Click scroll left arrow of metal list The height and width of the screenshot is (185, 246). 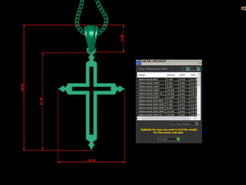139,118
